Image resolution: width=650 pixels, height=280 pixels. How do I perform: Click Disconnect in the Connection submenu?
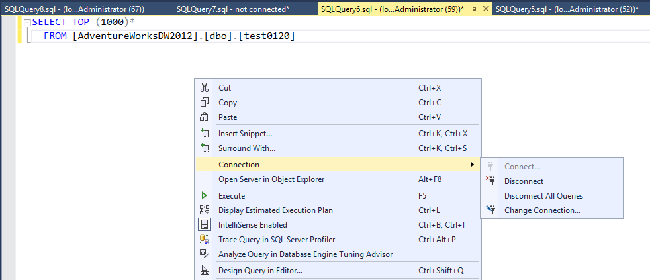(x=552, y=181)
